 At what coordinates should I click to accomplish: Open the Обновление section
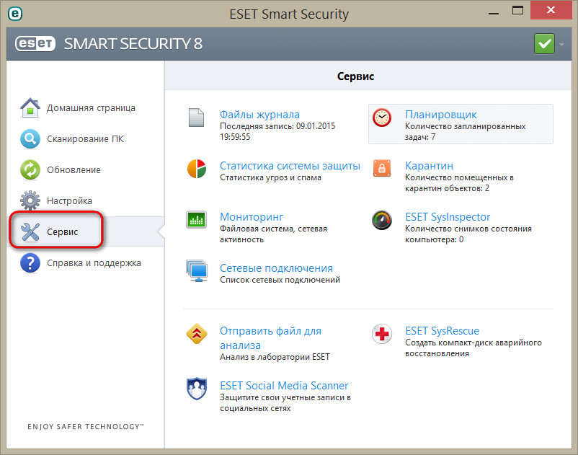coord(74,170)
